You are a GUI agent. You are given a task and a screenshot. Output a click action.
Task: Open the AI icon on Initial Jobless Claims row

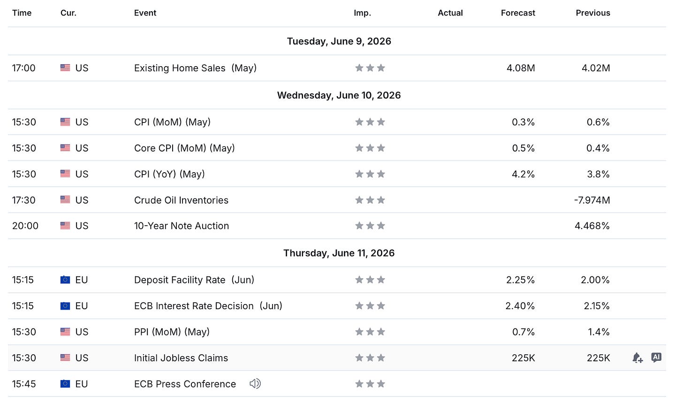pos(656,358)
